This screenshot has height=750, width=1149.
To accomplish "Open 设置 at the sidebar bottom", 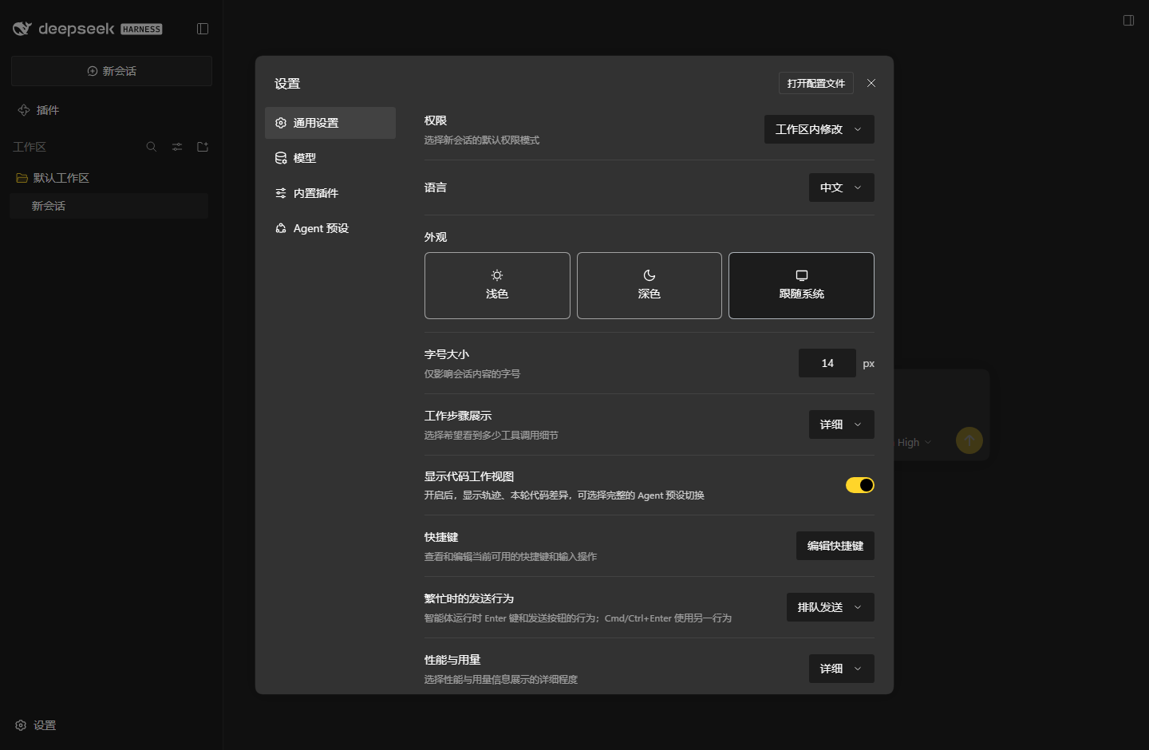I will [36, 725].
